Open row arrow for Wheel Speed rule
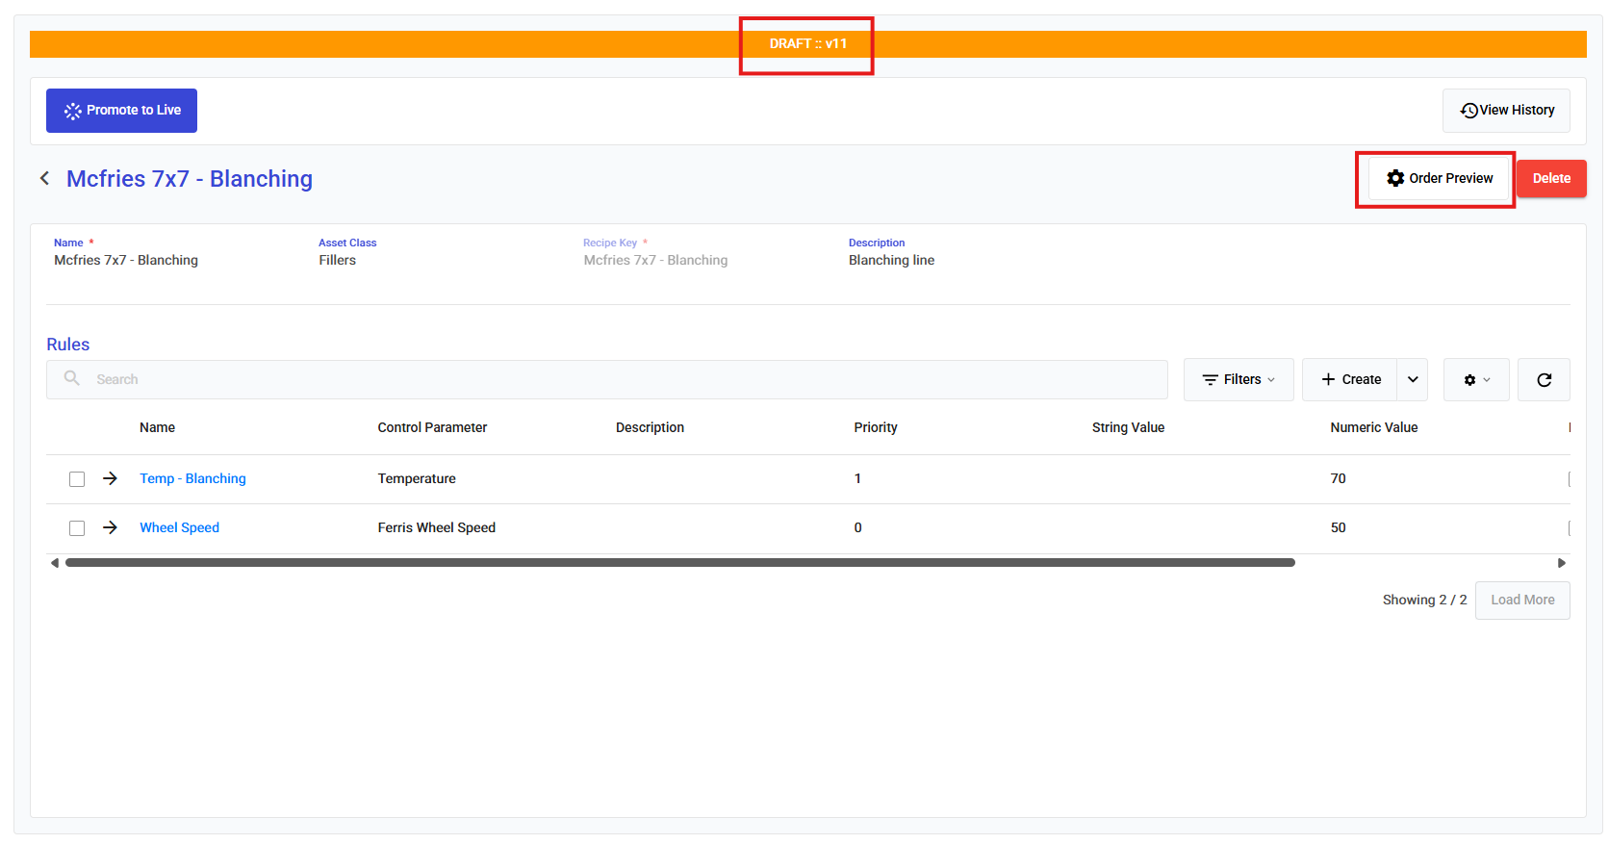1609x844 pixels. tap(110, 527)
